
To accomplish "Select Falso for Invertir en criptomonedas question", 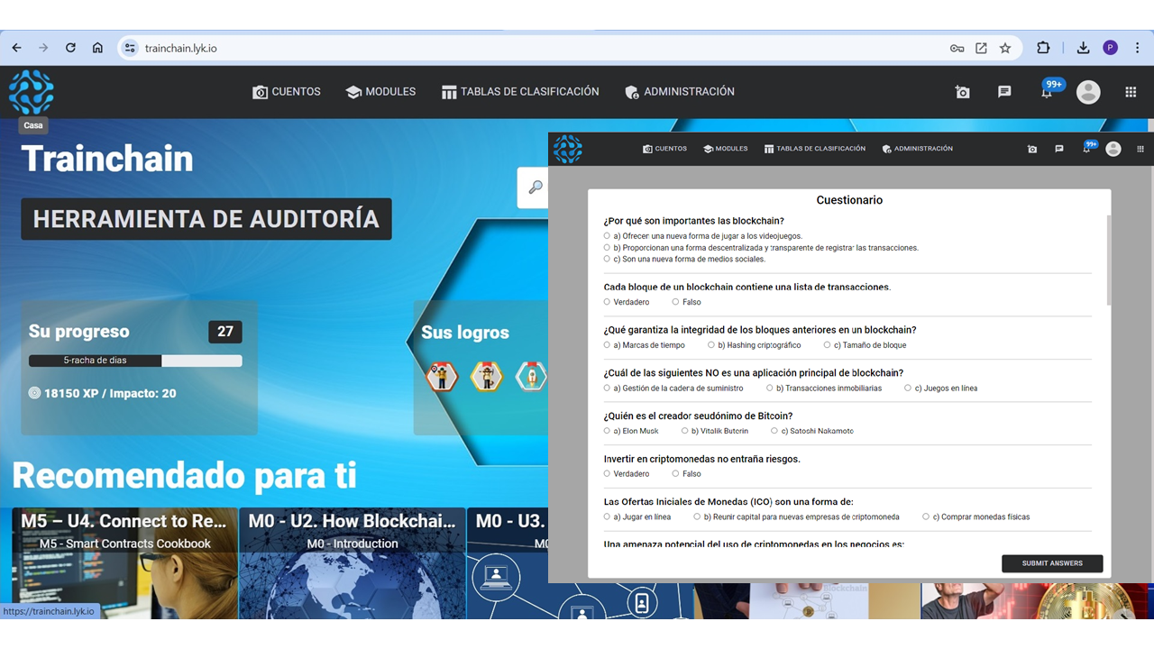I will point(675,473).
